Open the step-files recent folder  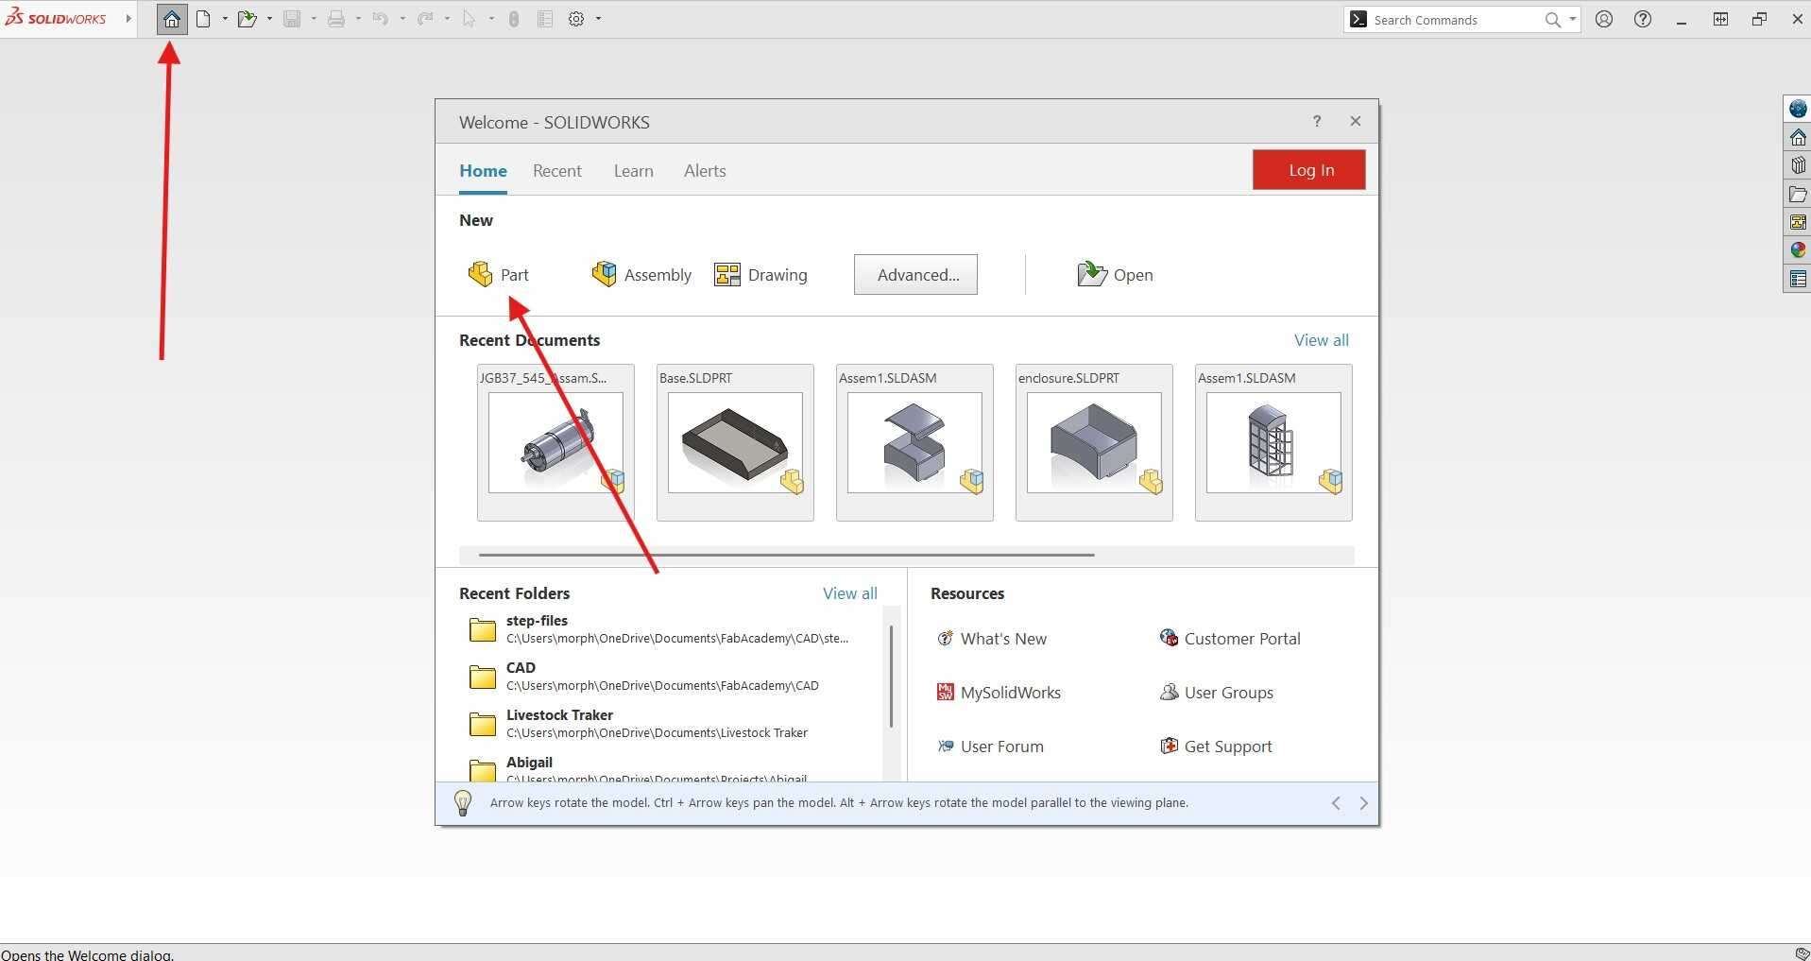tap(659, 629)
